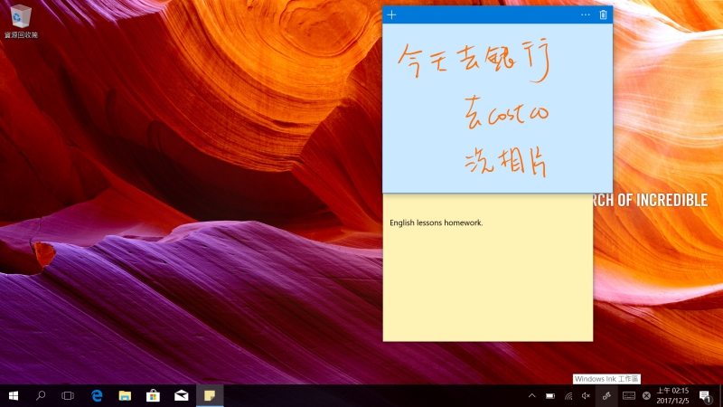This screenshot has width=723, height=407.
Task: Open File Explorer from the taskbar
Action: click(125, 396)
